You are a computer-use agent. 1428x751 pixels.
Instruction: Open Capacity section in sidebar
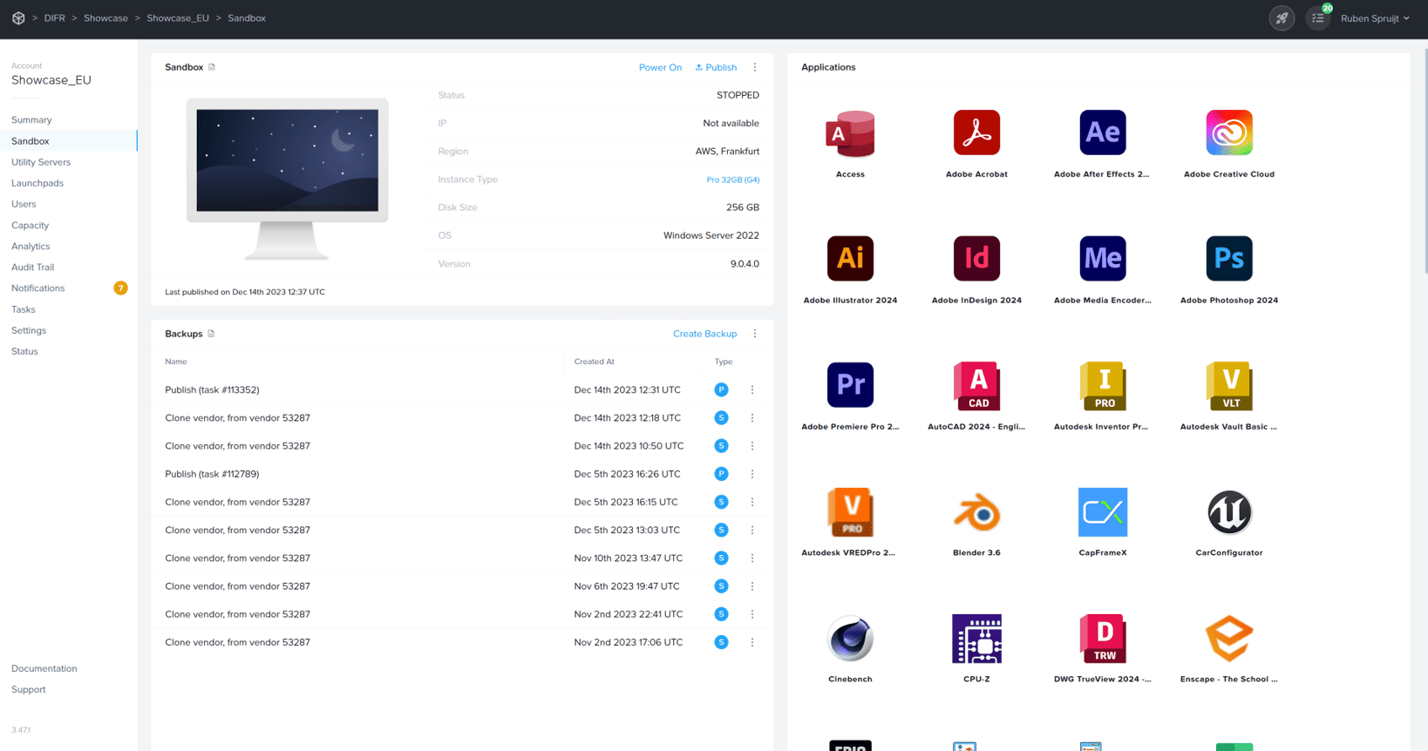(x=30, y=225)
